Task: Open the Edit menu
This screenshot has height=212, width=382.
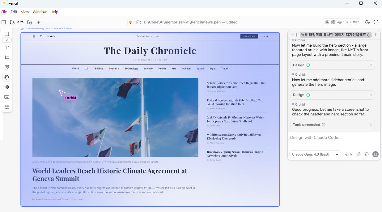Action: point(14,12)
